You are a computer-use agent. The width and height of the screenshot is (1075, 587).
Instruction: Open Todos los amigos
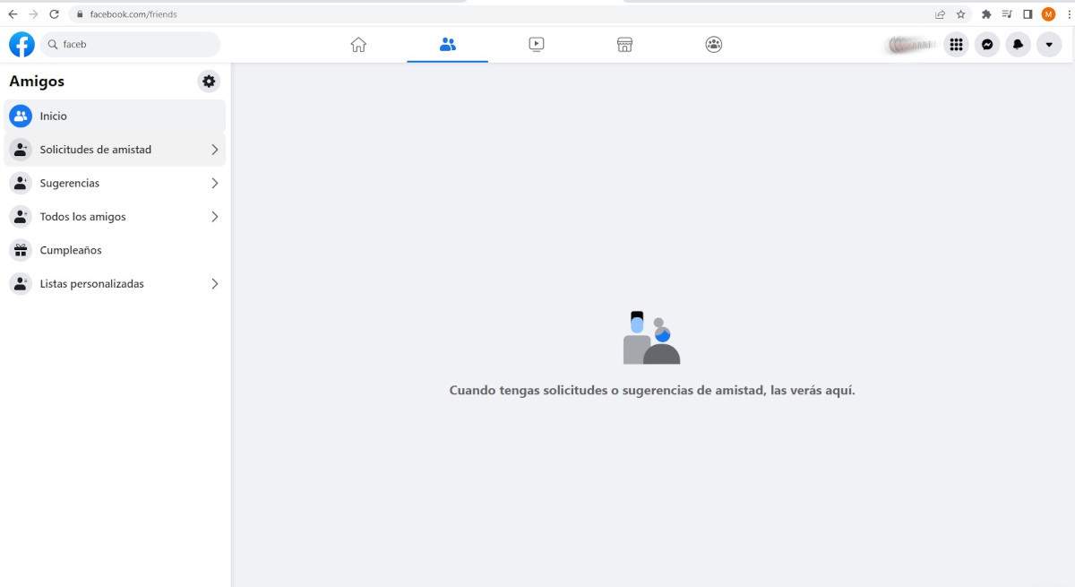(x=115, y=217)
